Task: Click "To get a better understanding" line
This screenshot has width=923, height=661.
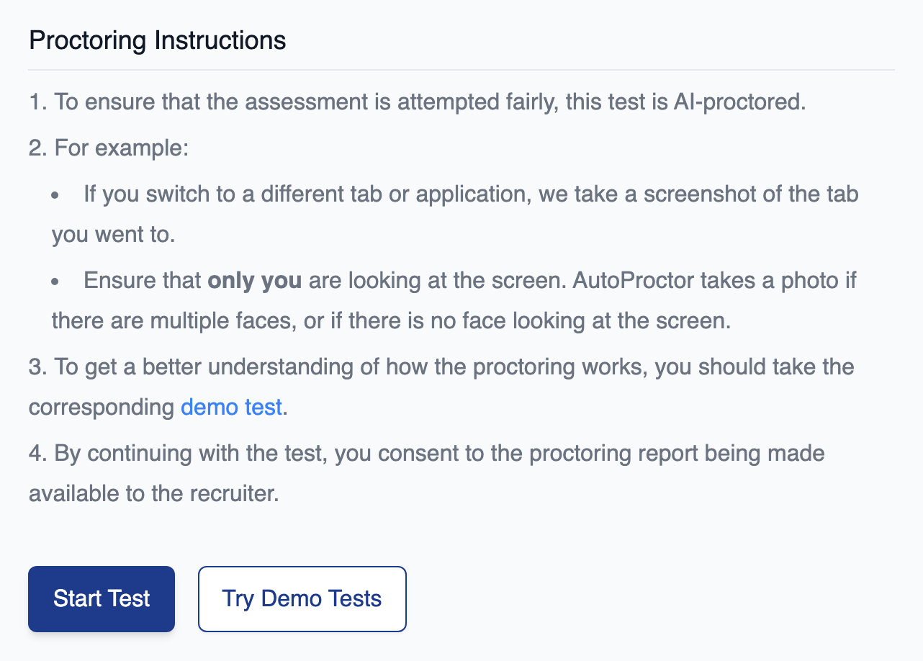Action: tap(441, 367)
